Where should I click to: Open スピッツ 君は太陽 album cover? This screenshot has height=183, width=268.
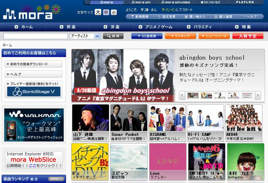129,162
